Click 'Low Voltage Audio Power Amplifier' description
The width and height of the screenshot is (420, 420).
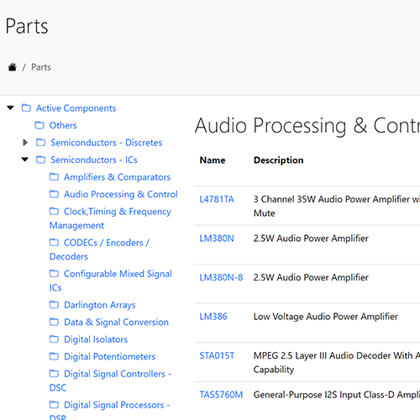(325, 317)
